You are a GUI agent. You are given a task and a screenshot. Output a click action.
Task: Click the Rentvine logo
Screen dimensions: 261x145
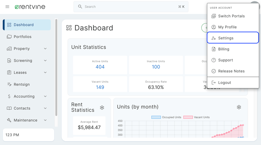30,7
